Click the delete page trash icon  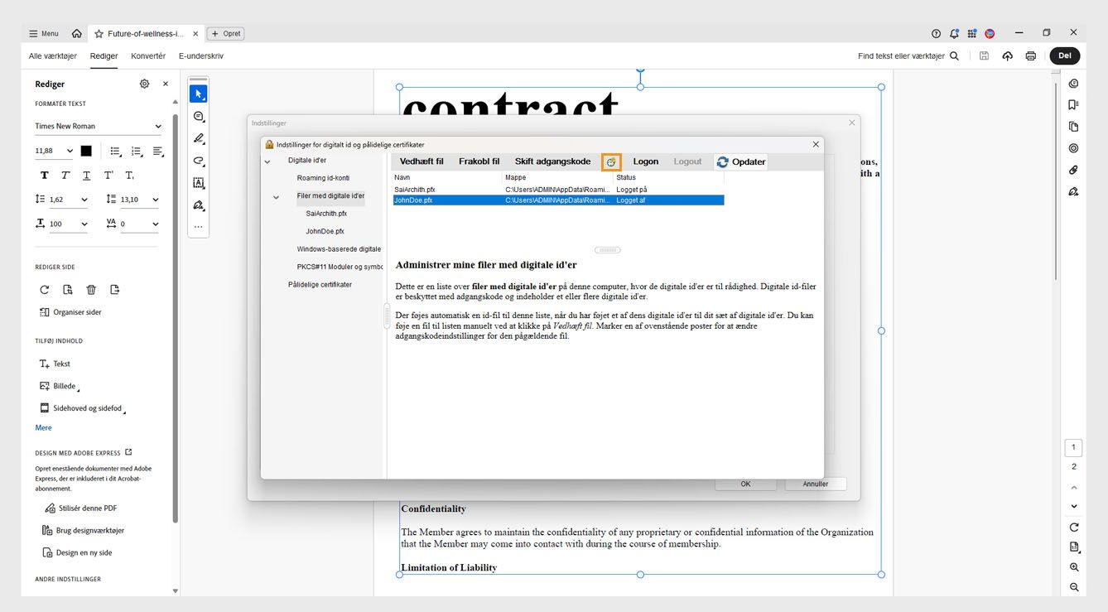[x=91, y=290]
